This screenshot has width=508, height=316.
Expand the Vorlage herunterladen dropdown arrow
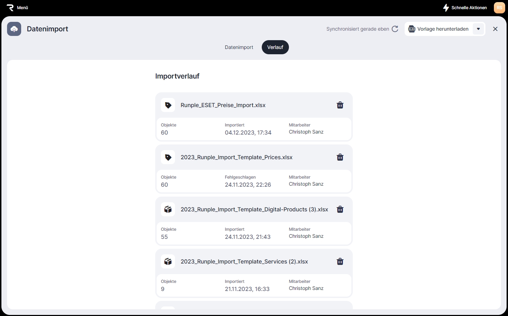478,29
